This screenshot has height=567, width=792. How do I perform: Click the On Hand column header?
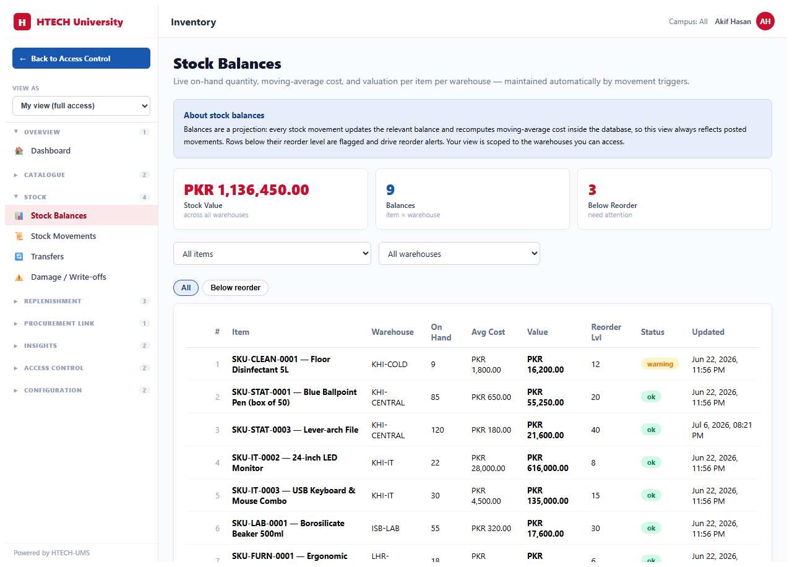[x=441, y=332]
